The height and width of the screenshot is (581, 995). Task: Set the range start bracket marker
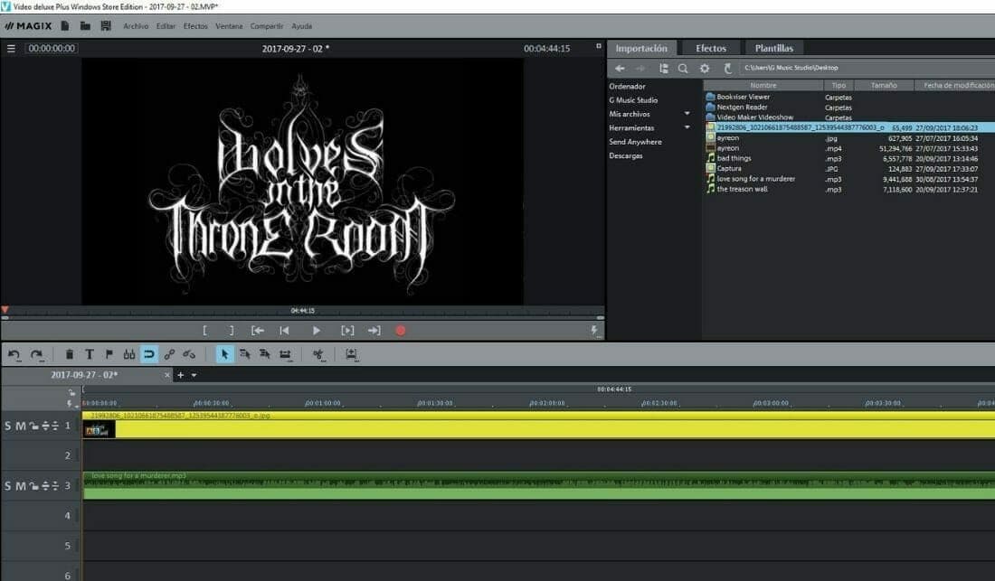point(204,330)
